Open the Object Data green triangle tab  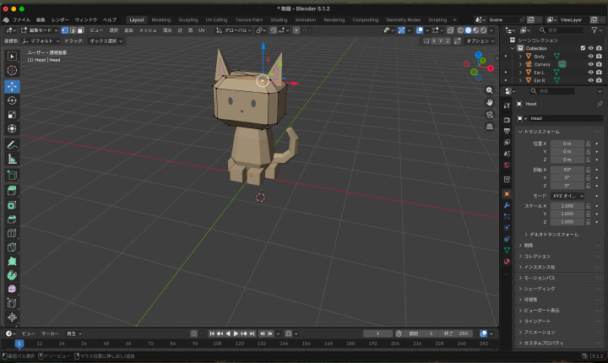point(507,250)
